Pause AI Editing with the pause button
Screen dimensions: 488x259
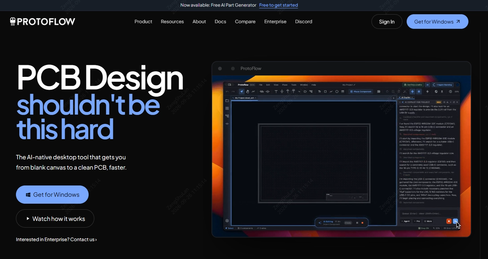357,223
